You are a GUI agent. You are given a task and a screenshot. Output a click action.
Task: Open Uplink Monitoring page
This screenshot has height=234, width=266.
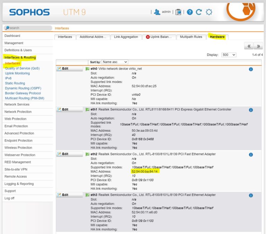(x=17, y=73)
